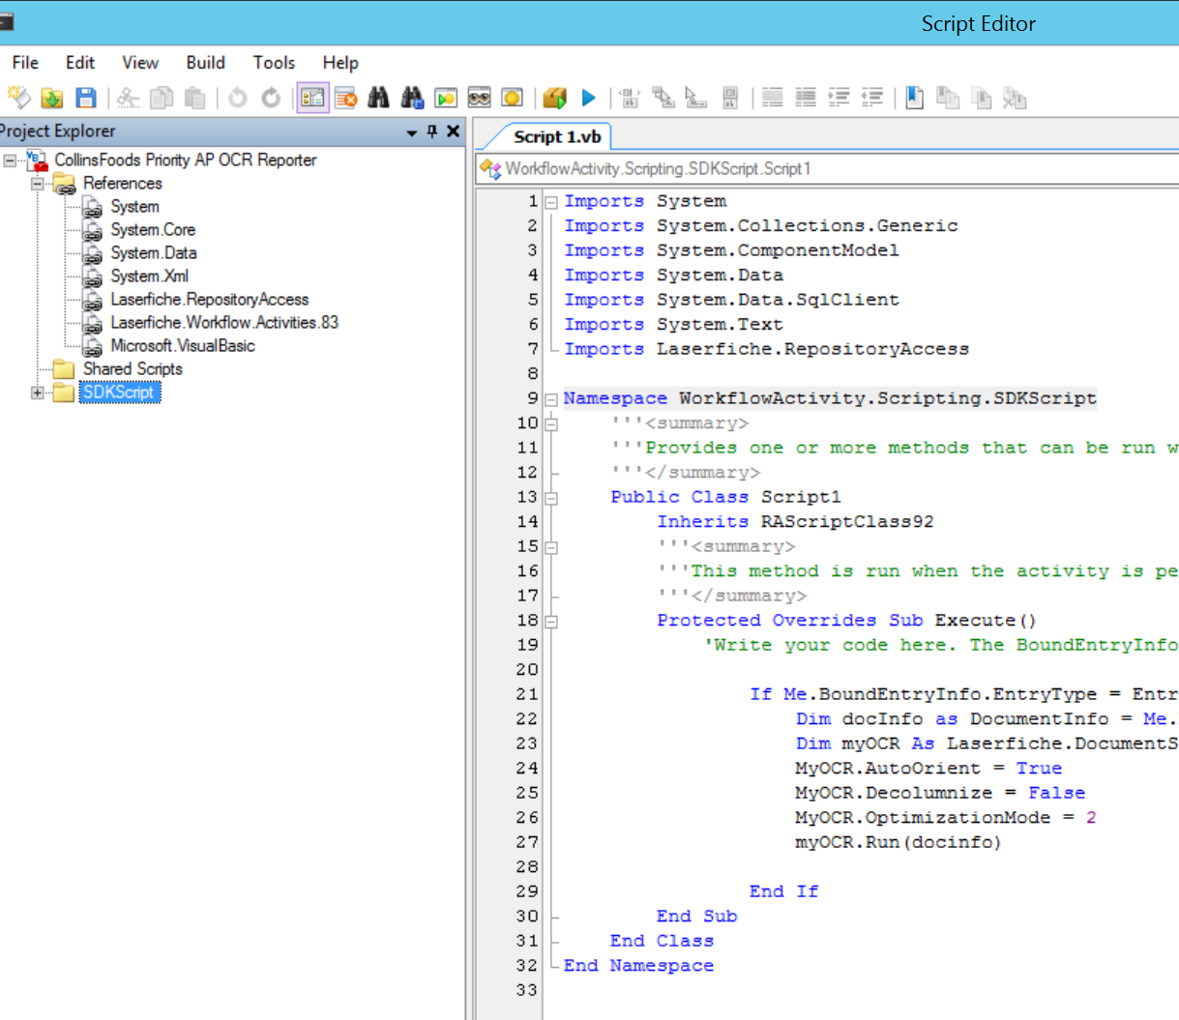Click the Increase Indent toolbar icon
This screenshot has height=1020, width=1179.
click(x=839, y=98)
